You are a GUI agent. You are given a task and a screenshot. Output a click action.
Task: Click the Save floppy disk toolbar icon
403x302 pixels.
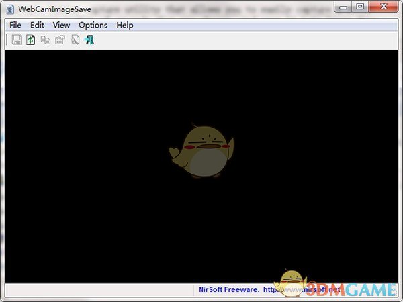17,40
